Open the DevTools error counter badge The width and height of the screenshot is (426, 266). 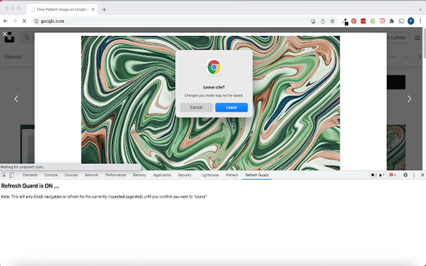pyautogui.click(x=392, y=175)
